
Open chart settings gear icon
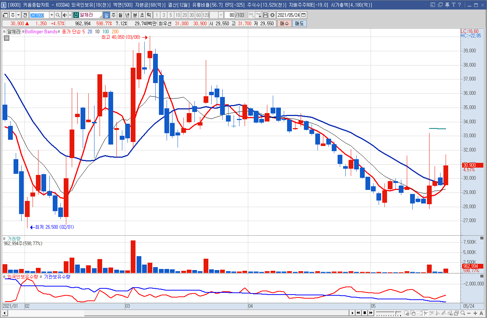272,15
